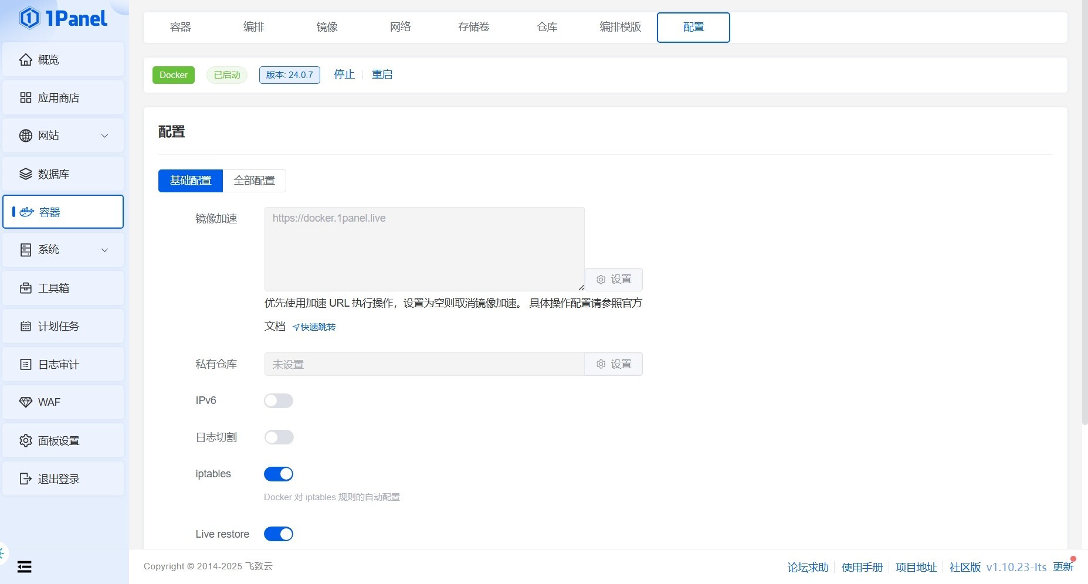Click the 1Panel logo icon

pos(29,18)
